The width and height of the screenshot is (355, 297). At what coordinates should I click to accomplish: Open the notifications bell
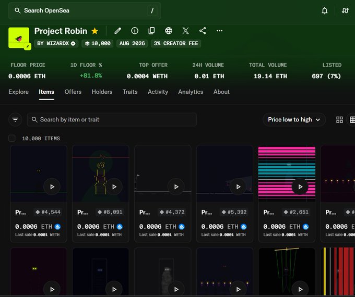(x=324, y=10)
